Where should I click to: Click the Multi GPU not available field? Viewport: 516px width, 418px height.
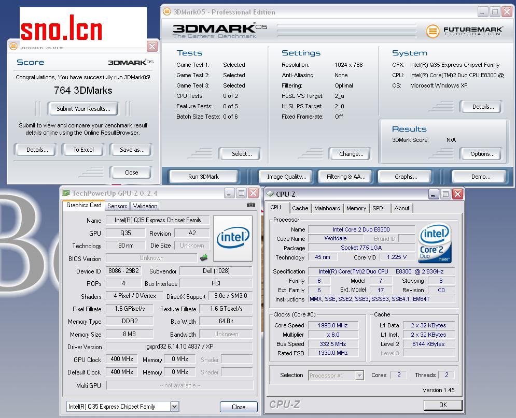(179, 385)
